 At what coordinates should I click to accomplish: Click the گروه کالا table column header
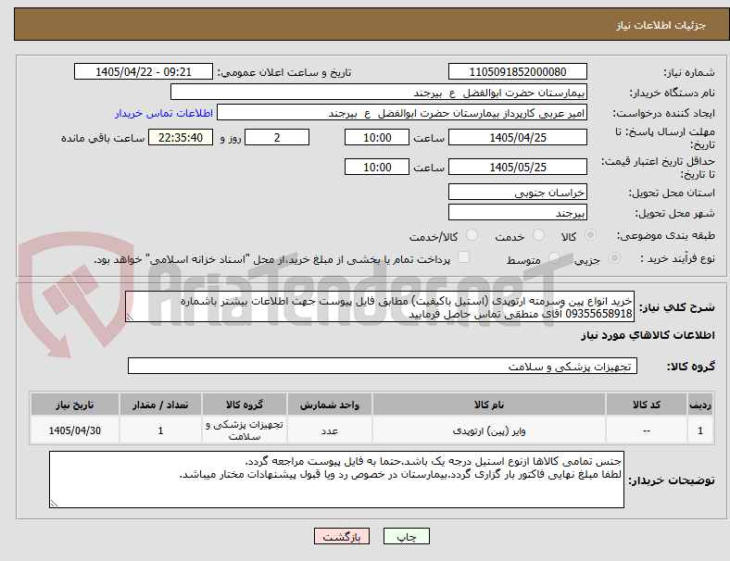[x=245, y=405]
